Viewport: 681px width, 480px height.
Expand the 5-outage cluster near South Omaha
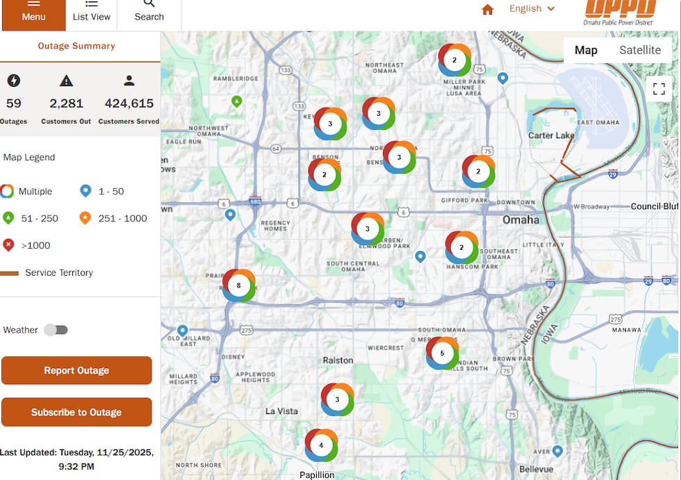click(442, 353)
